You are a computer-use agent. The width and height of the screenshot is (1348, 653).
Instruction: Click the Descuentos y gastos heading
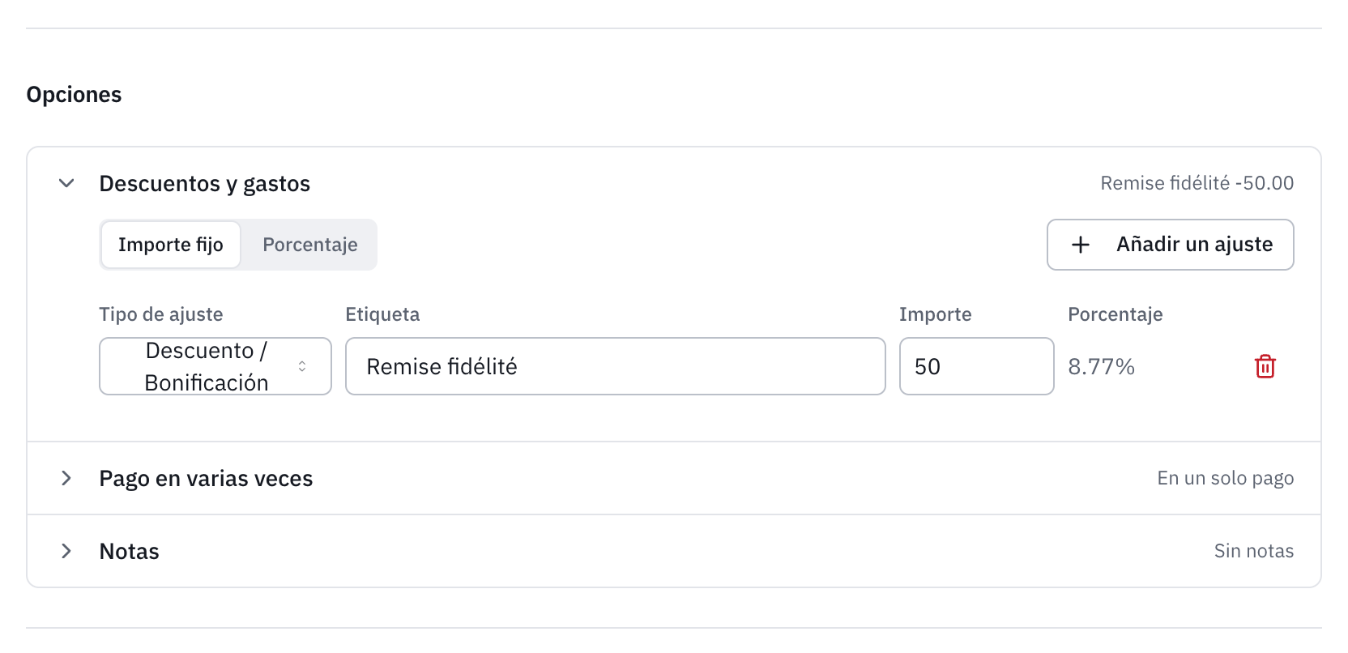pos(205,184)
